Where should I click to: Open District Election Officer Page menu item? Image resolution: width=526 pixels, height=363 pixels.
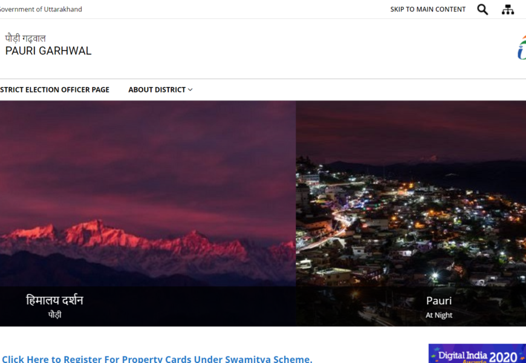click(x=54, y=90)
